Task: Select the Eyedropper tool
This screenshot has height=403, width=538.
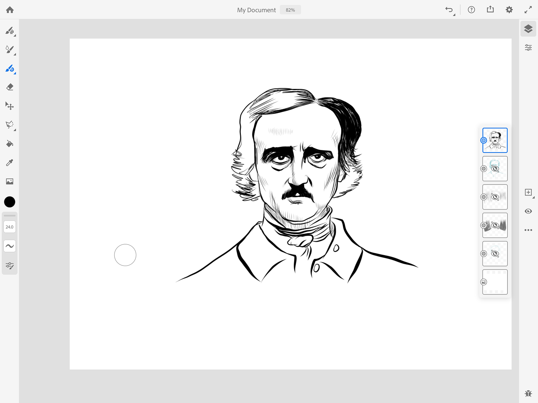Action: click(10, 162)
